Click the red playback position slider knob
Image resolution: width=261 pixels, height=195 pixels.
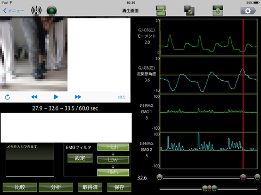243,177
